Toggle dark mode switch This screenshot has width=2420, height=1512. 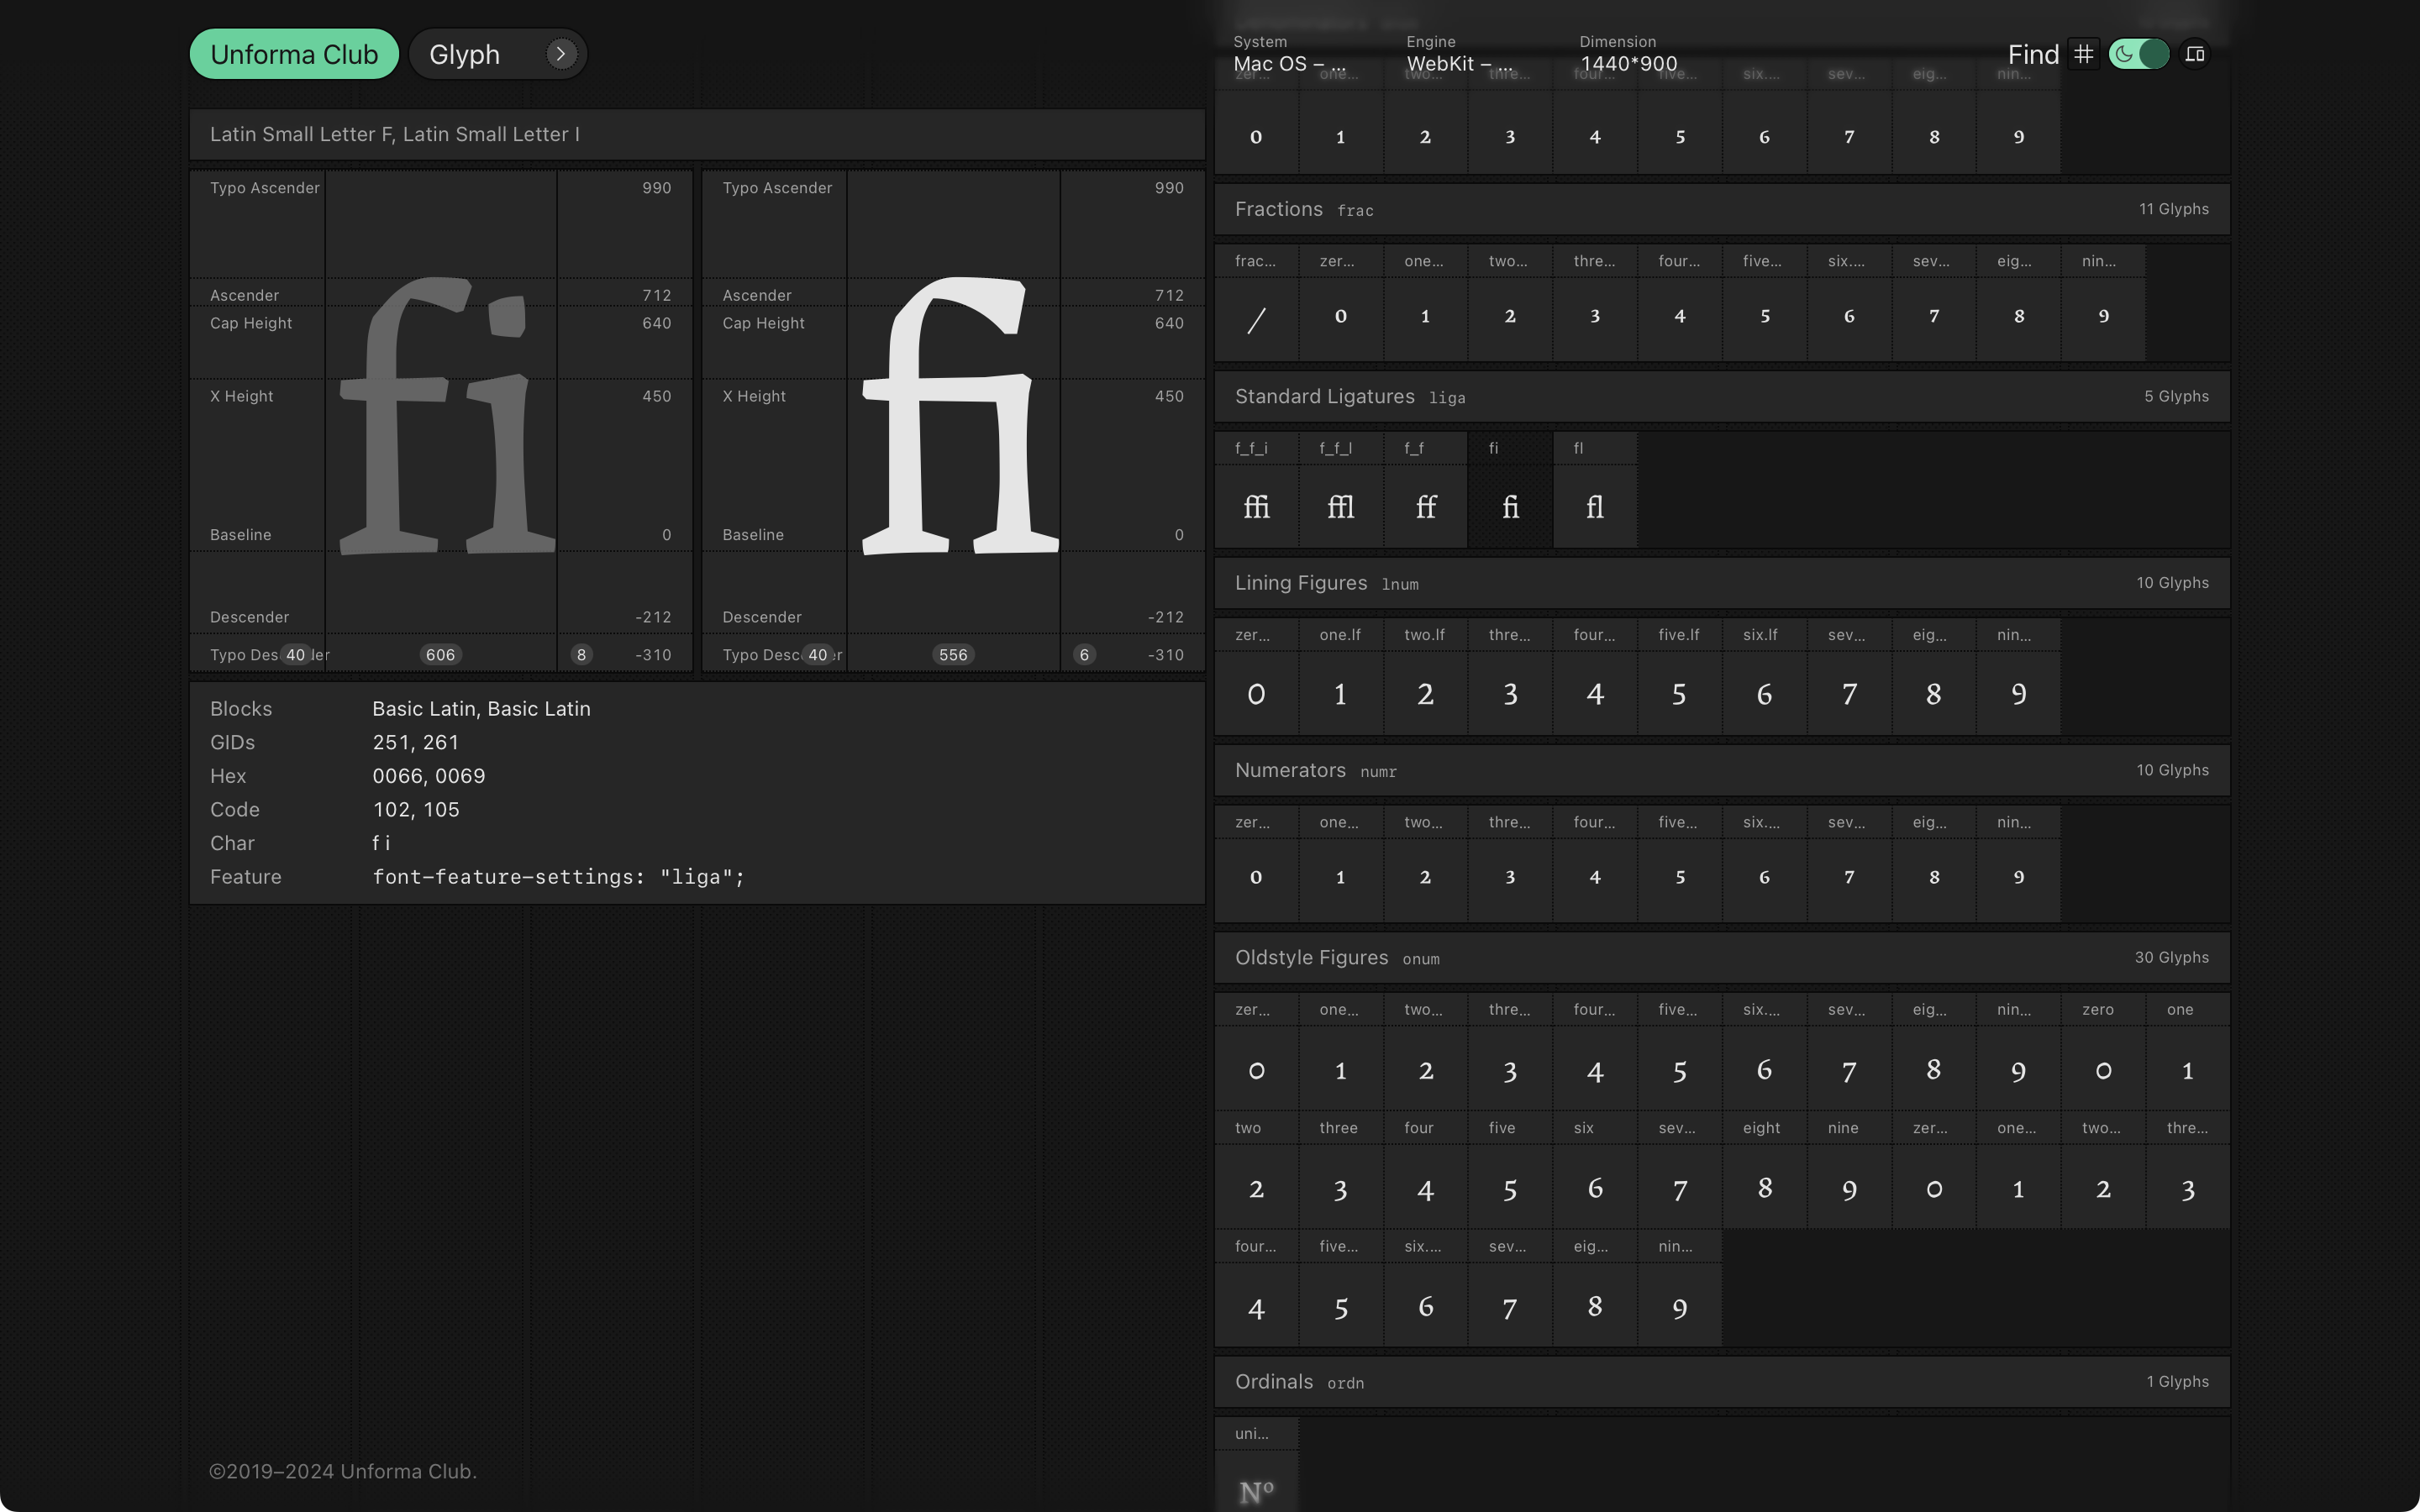[2140, 54]
